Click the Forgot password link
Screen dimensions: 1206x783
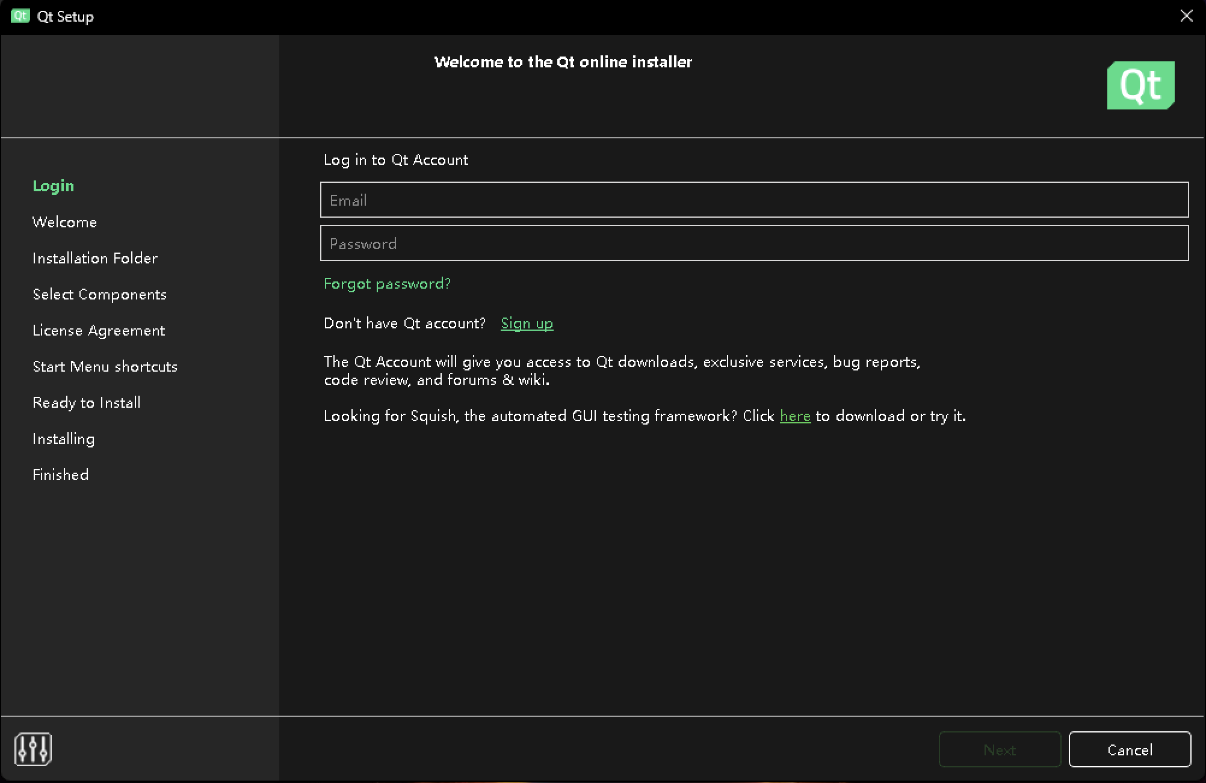pos(387,283)
